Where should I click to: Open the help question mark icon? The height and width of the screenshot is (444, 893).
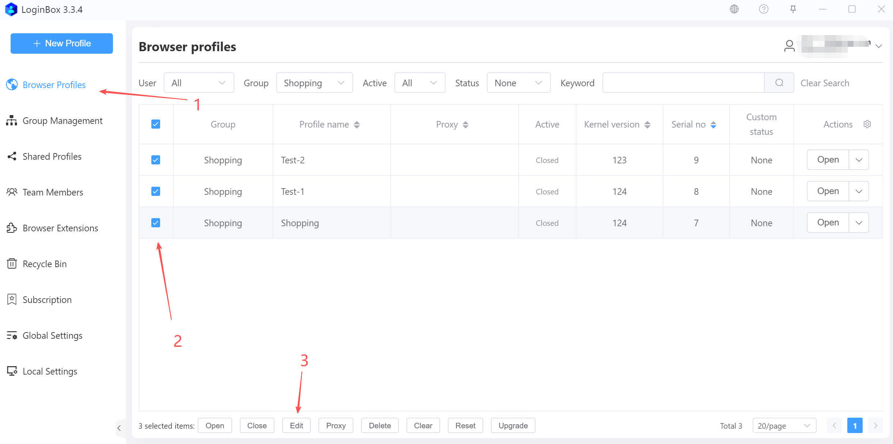tap(764, 9)
